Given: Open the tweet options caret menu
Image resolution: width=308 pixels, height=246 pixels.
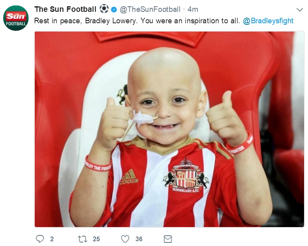Looking at the screenshot, I should pos(299,9).
